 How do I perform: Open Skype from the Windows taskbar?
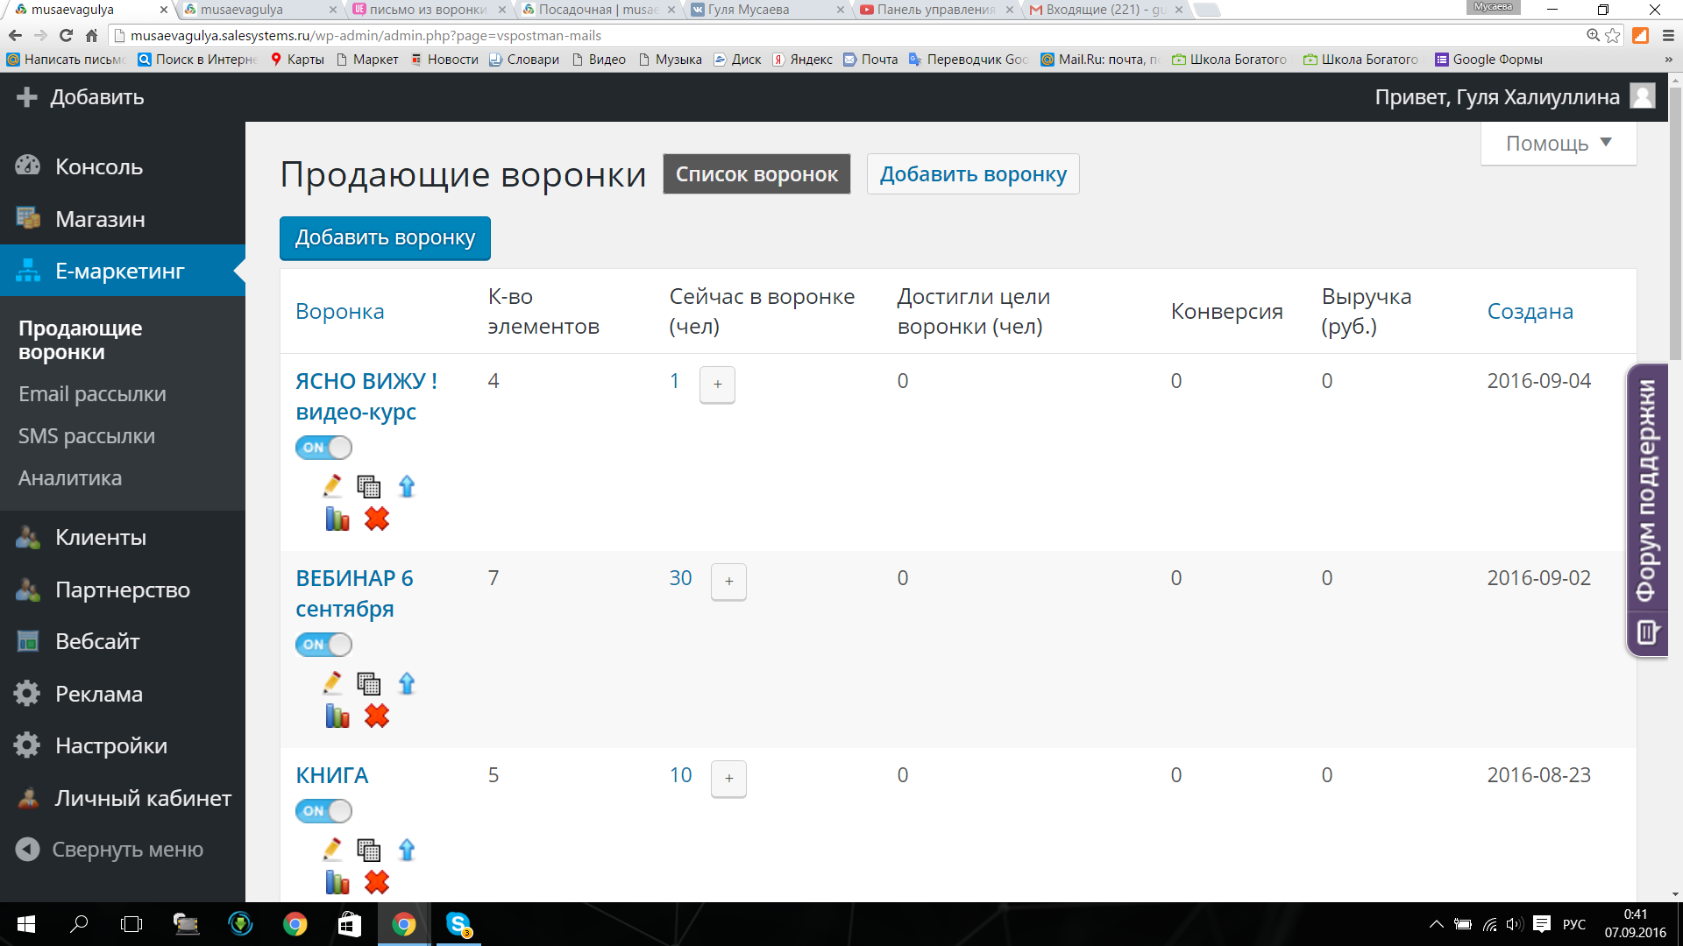point(458,924)
